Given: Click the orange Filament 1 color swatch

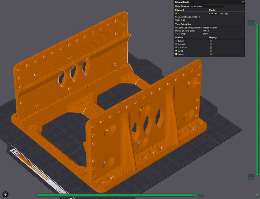Looking at the screenshot, I should click(176, 14).
